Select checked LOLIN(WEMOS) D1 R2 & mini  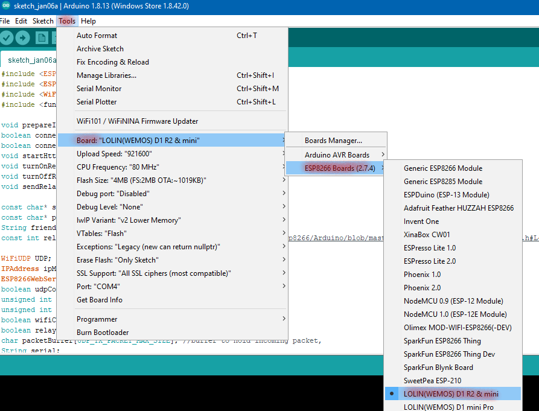[453, 394]
